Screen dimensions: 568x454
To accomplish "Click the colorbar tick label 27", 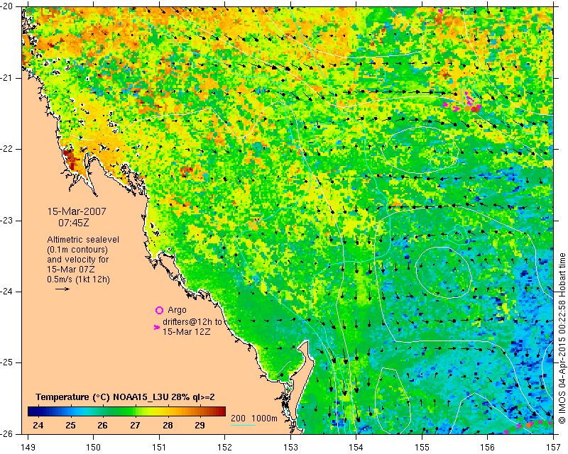I will (x=135, y=425).
